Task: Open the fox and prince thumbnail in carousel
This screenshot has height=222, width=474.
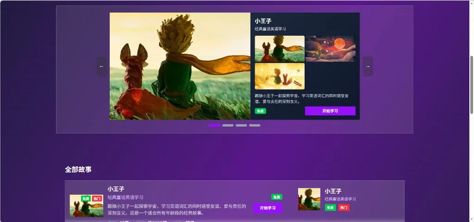Action: click(280, 49)
